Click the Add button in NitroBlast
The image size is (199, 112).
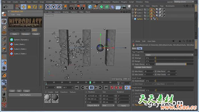[x=12, y=91]
